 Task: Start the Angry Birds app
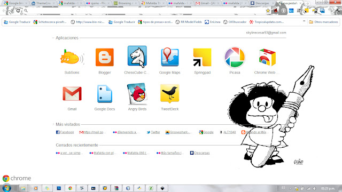coord(137,94)
